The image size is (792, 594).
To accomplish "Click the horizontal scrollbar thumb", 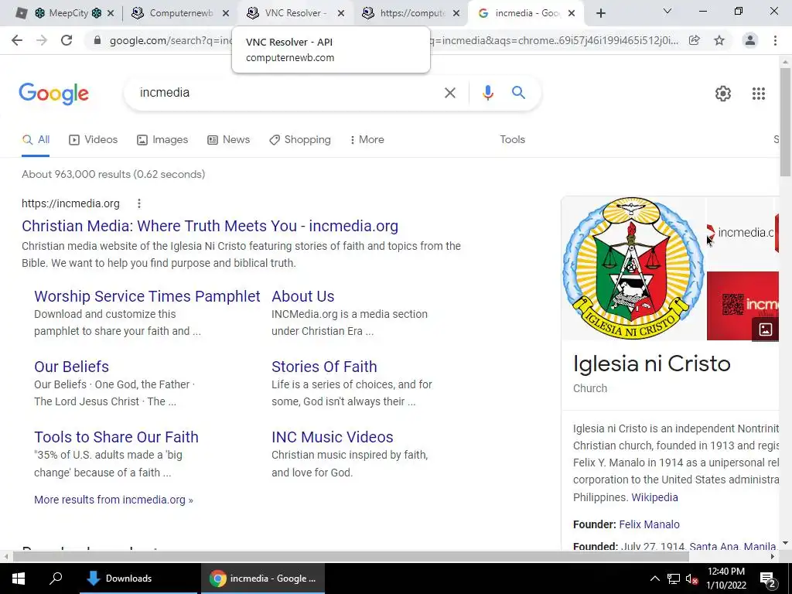I will point(350,556).
